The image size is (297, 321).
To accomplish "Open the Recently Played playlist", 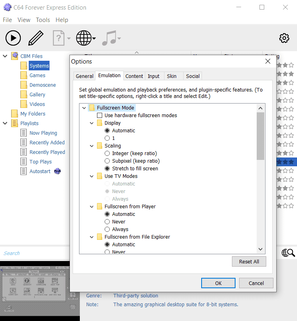I will click(x=47, y=152).
